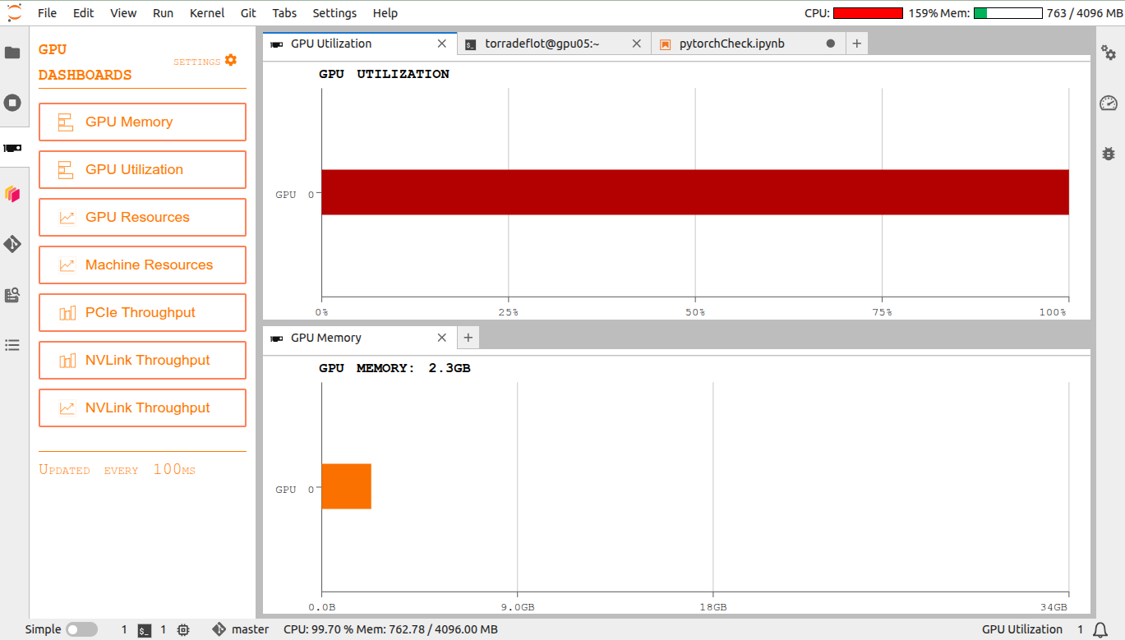Add new tab next to GPU Memory
1125x640 pixels.
pos(468,338)
